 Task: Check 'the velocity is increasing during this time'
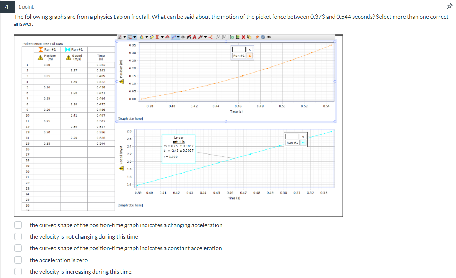(18, 272)
